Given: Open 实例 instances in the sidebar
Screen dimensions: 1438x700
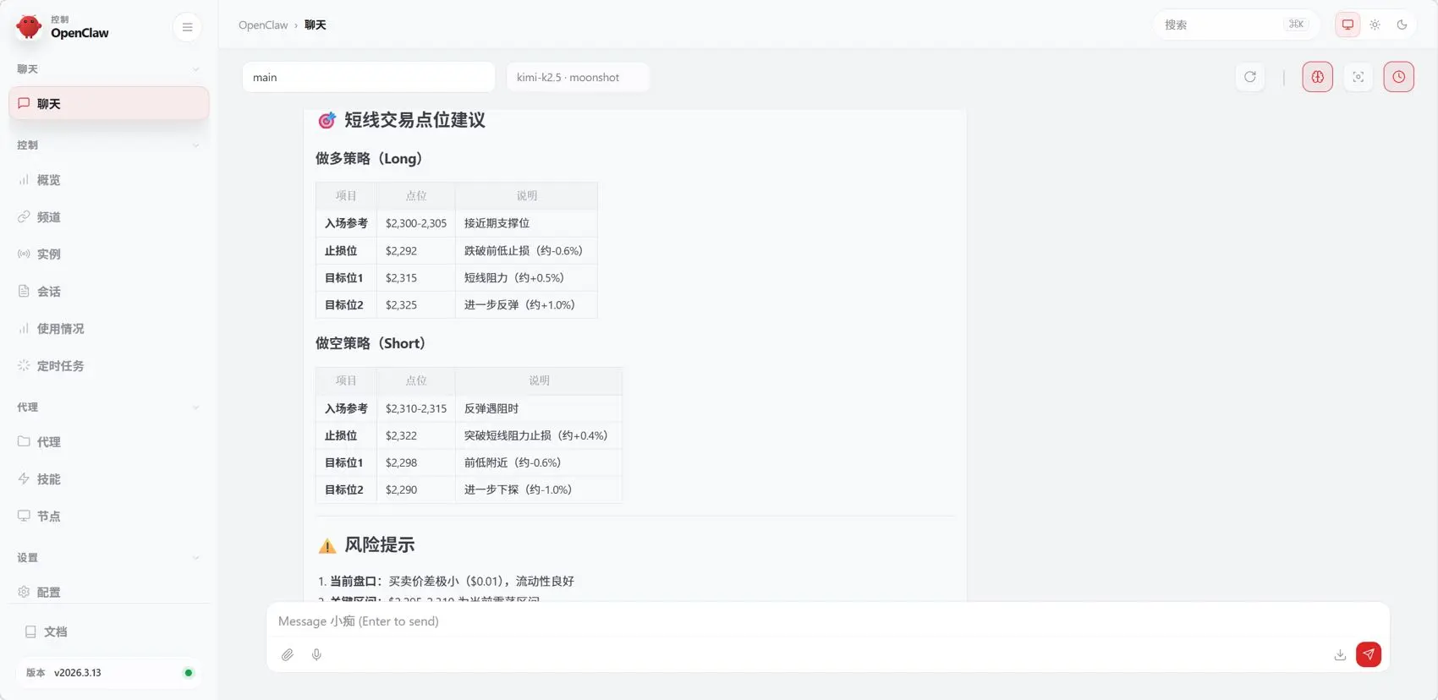Looking at the screenshot, I should (109, 254).
